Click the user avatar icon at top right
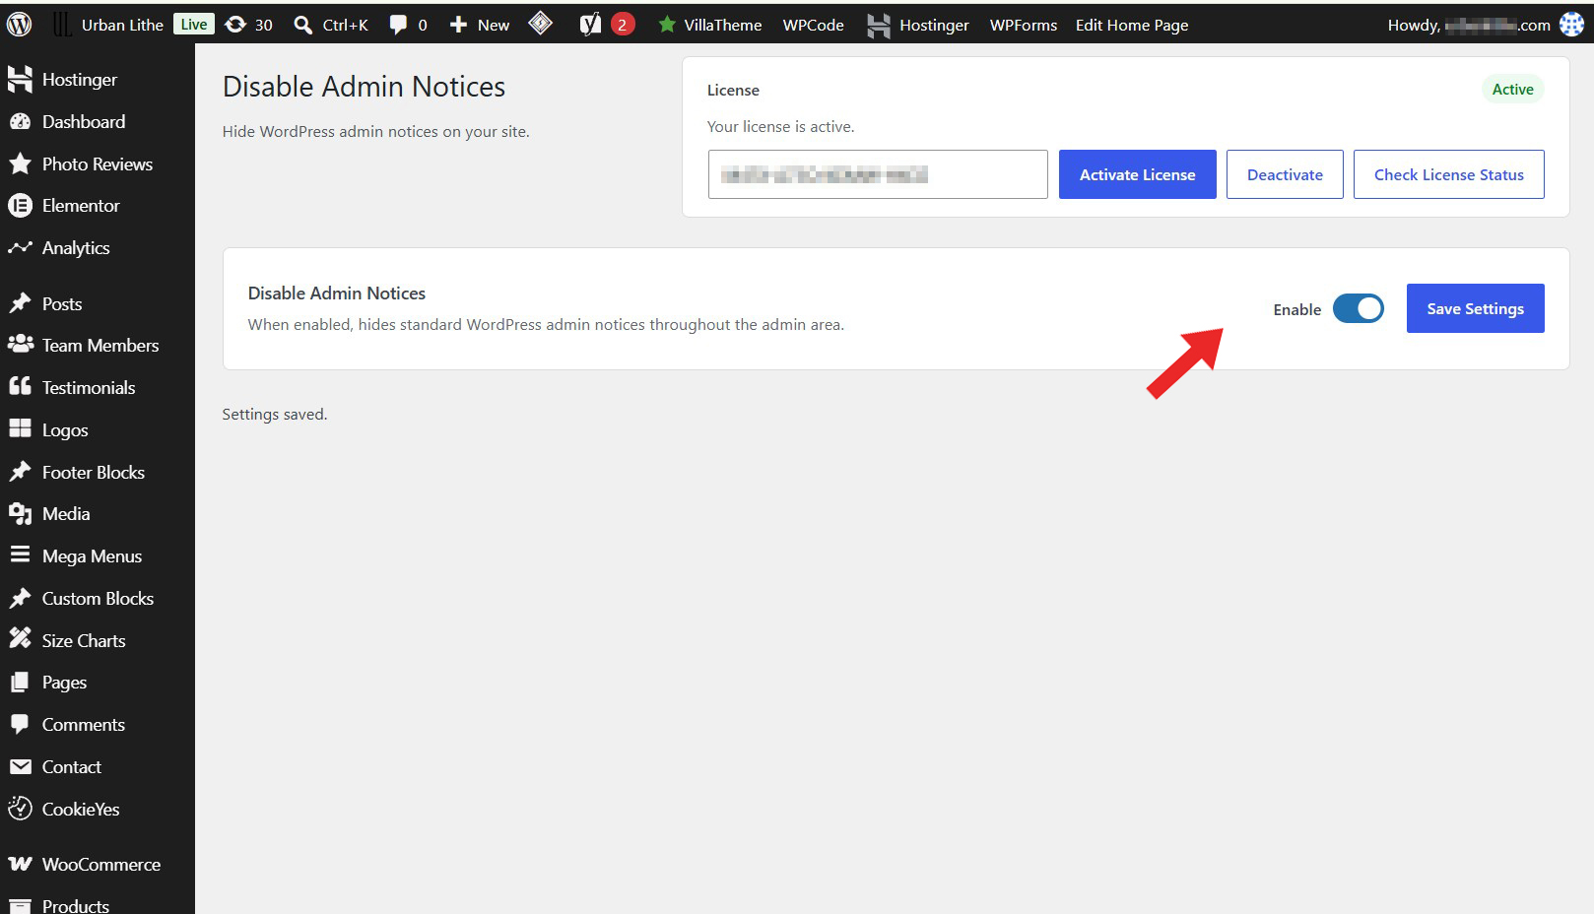 point(1571,25)
